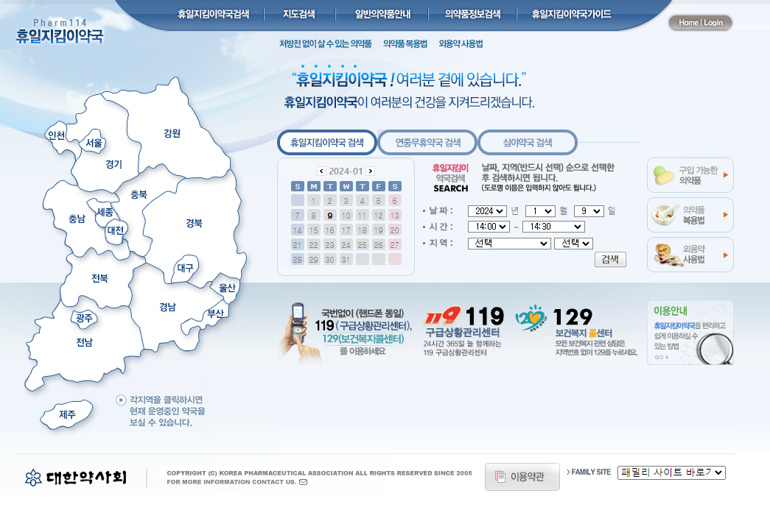770x510 pixels.
Task: Select day 1 in the calendar
Action: (313, 201)
